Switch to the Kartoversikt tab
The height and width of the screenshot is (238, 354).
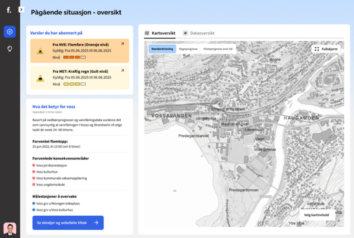point(160,33)
